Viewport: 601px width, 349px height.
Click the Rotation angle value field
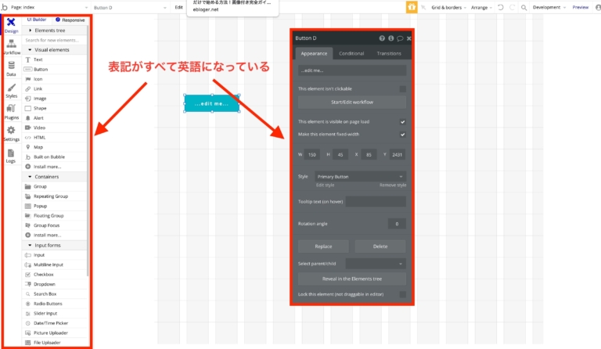(397, 224)
